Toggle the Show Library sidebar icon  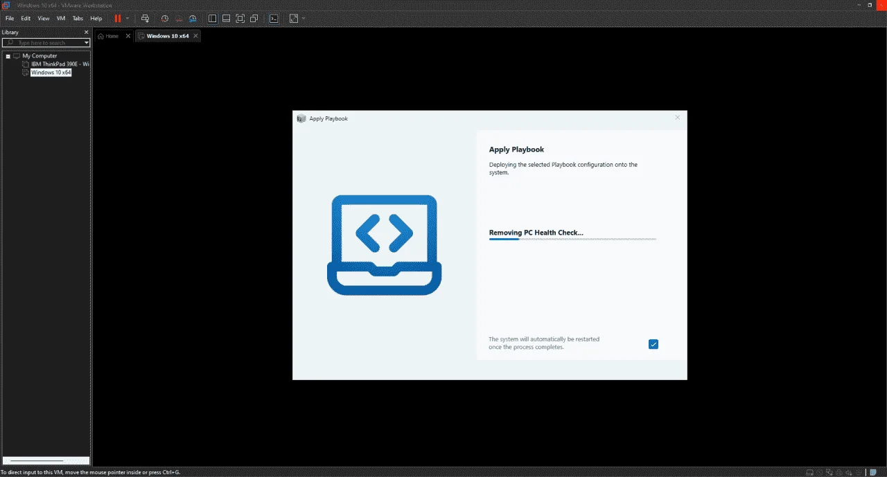click(x=212, y=19)
